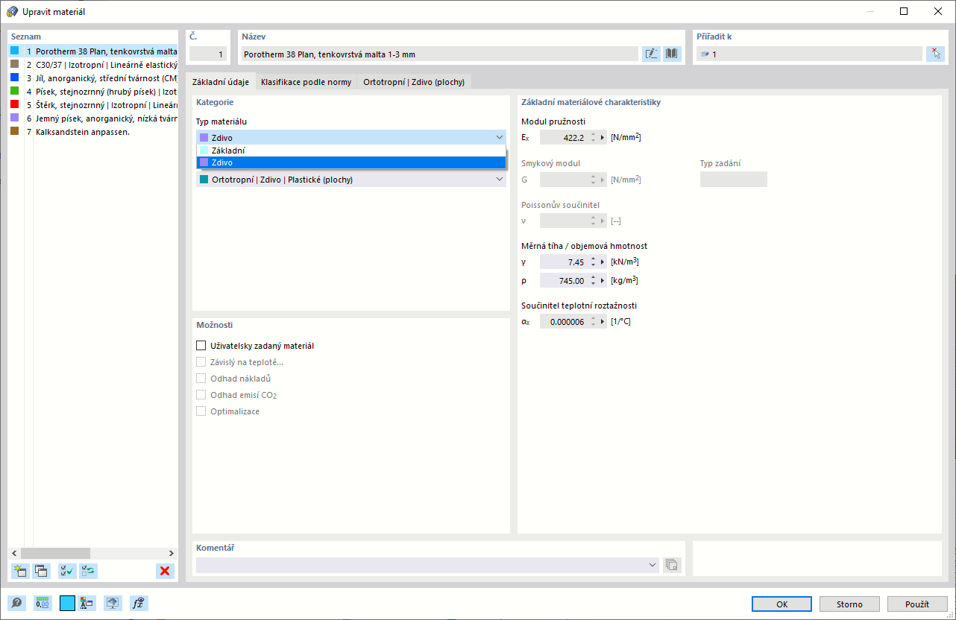This screenshot has width=956, height=620.
Task: Select material 3 Jíl, anorganický in list
Action: click(93, 78)
